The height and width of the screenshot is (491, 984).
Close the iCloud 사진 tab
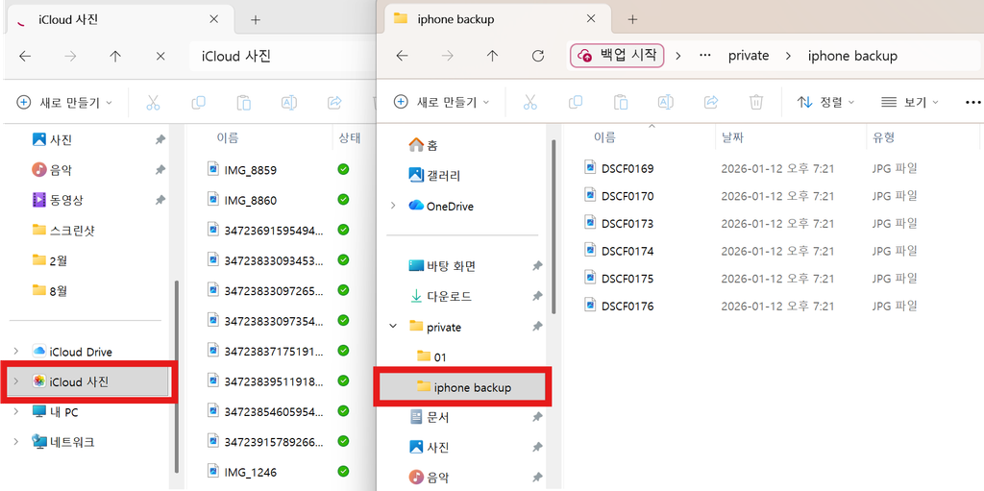pyautogui.click(x=213, y=19)
